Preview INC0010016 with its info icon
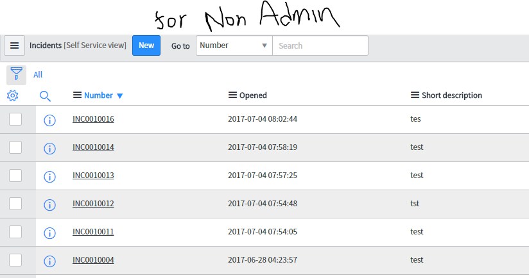This screenshot has height=278, width=529. tap(49, 120)
